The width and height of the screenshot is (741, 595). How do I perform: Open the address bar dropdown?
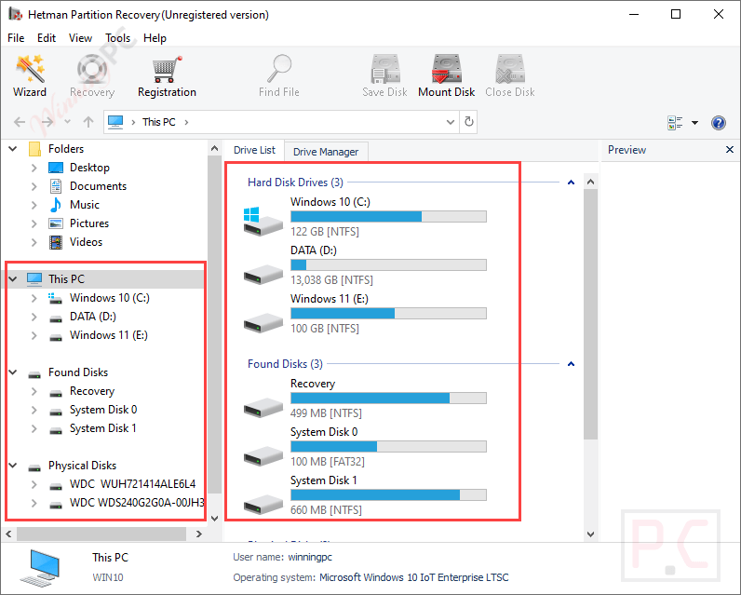click(x=451, y=122)
